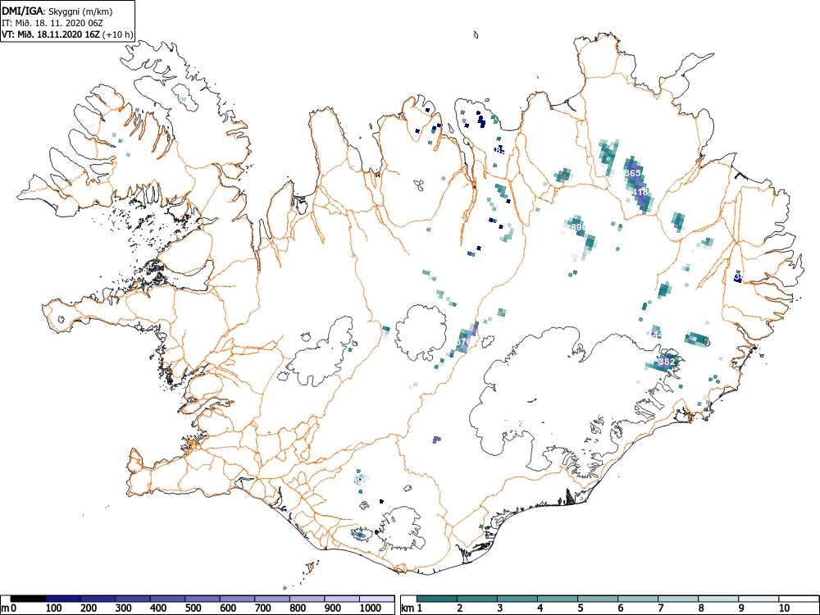This screenshot has height=615, width=820.
Task: Click the 600 m legend color segment
Action: pyautogui.click(x=238, y=599)
